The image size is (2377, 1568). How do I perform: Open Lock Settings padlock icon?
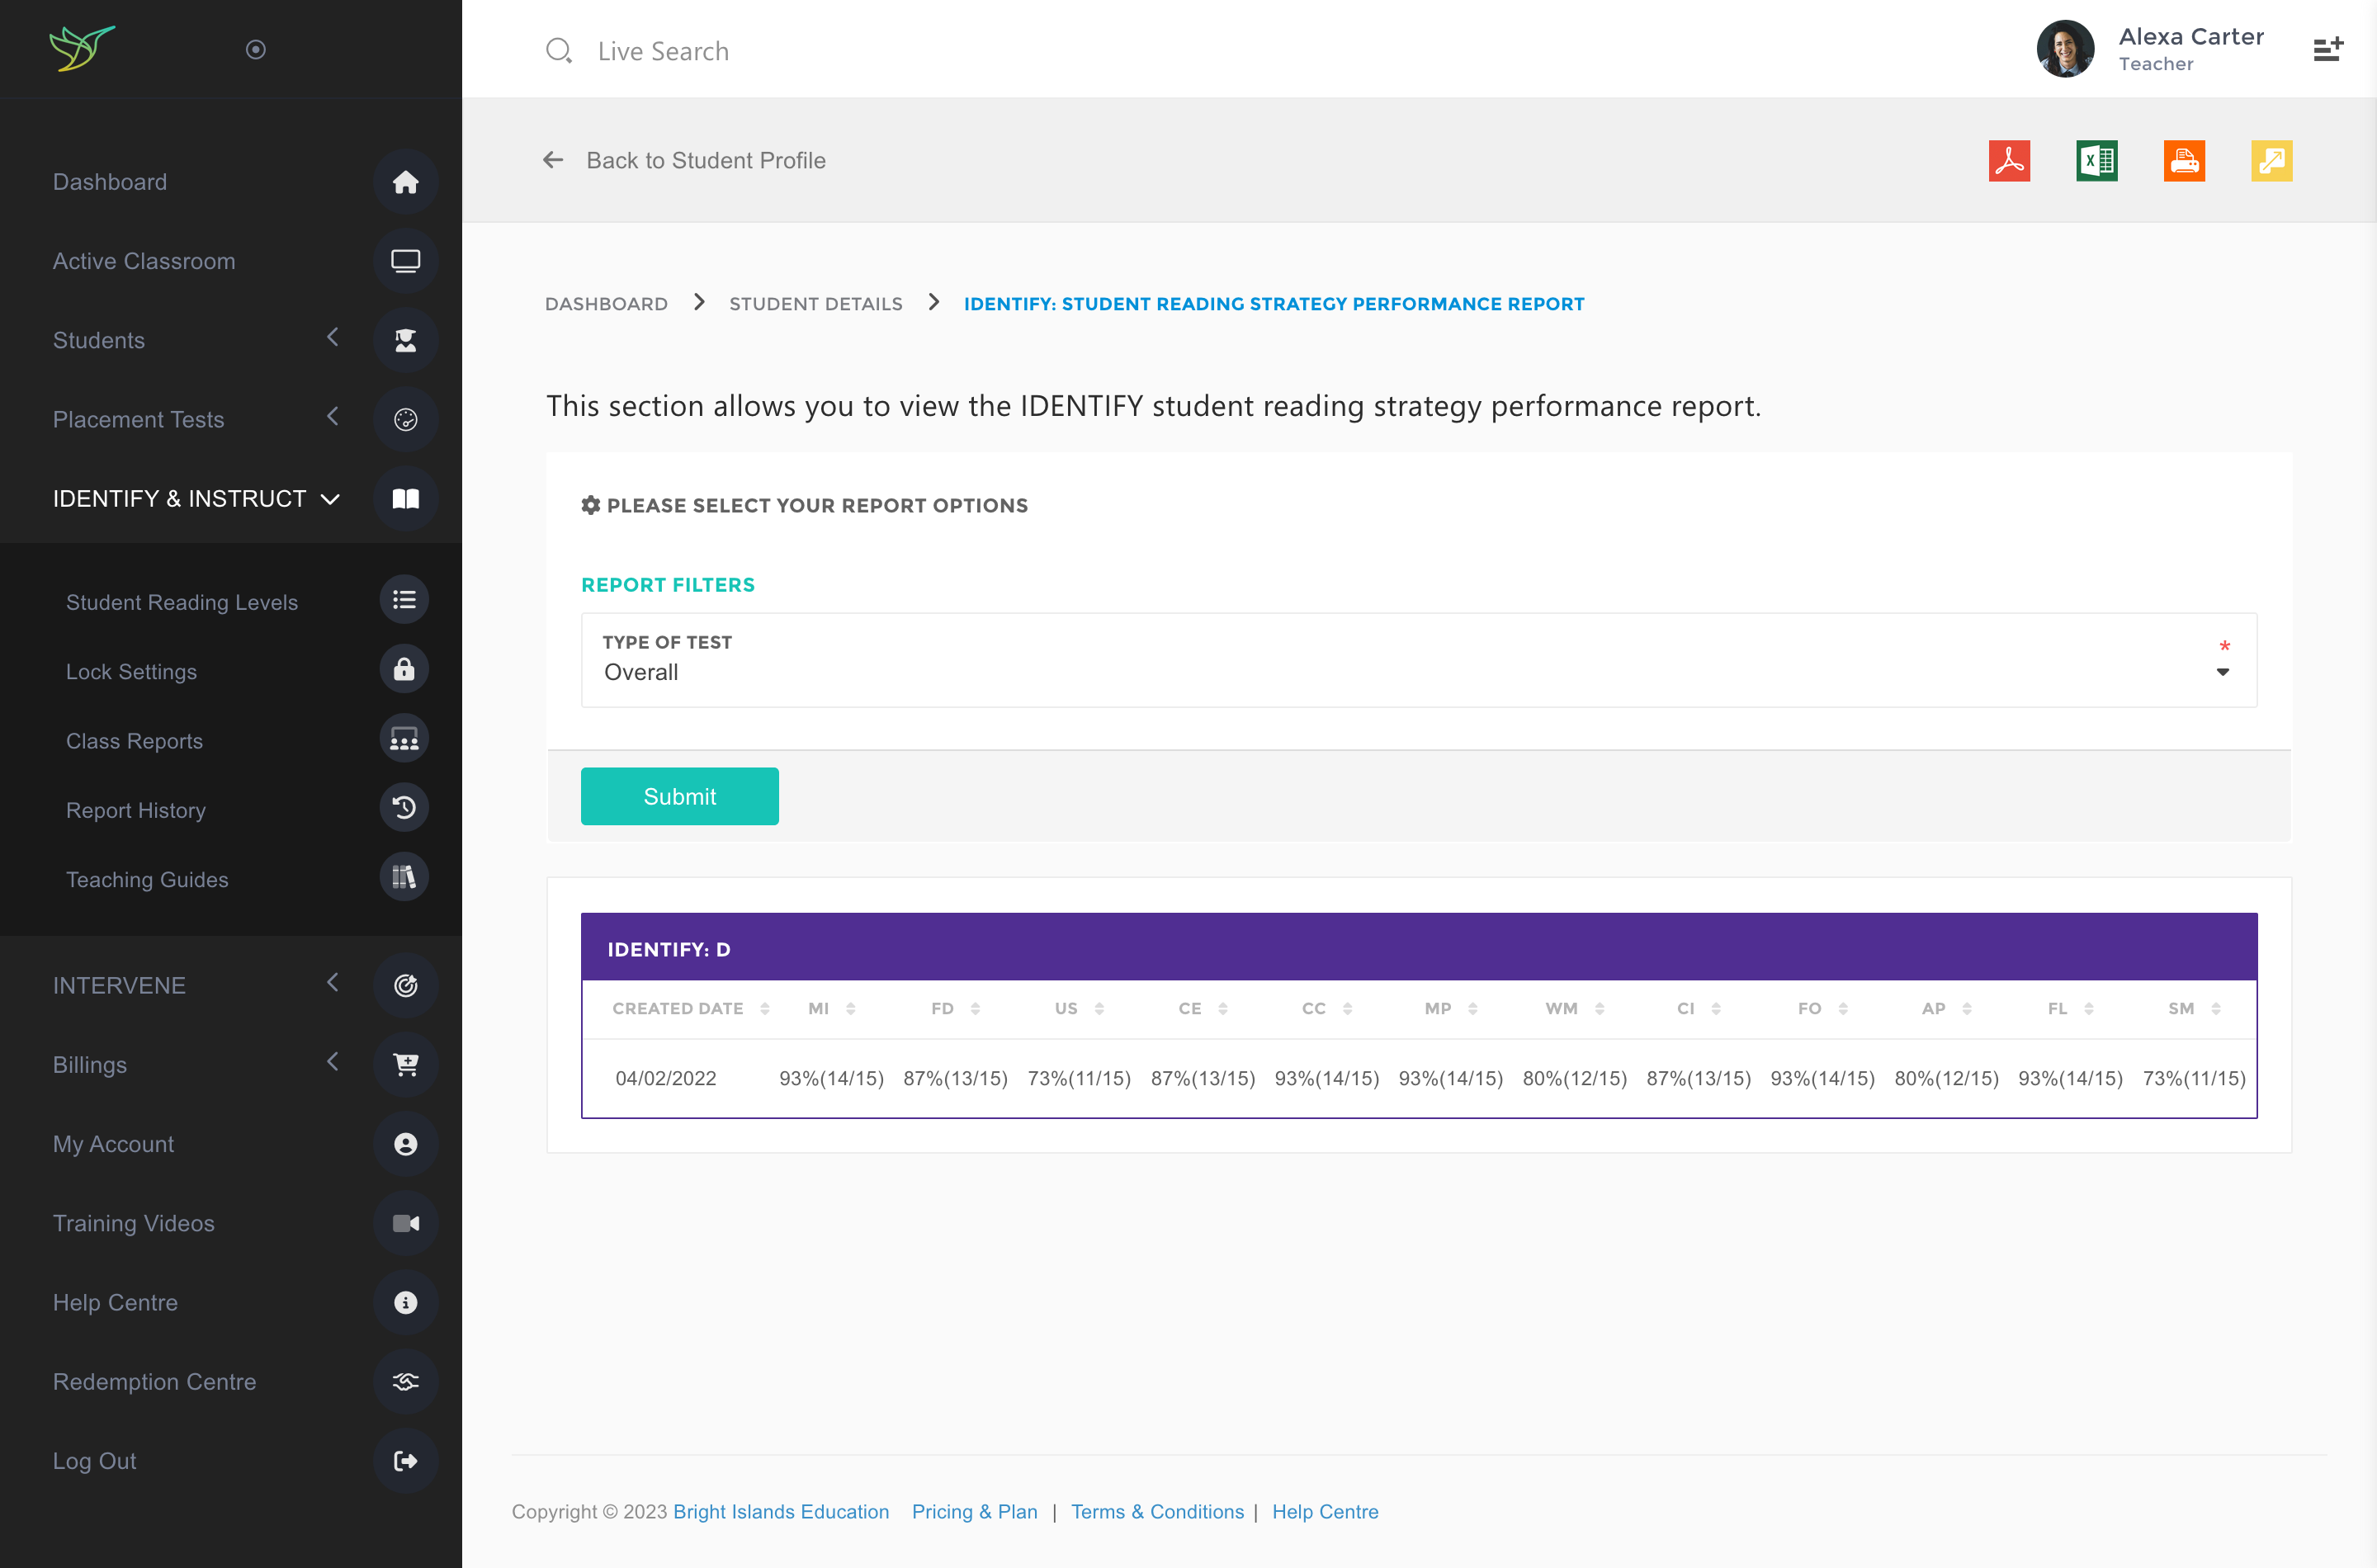pos(404,670)
